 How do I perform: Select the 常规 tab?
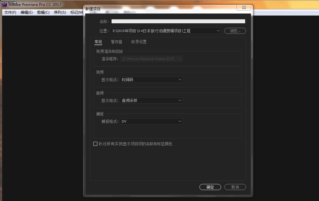point(98,41)
